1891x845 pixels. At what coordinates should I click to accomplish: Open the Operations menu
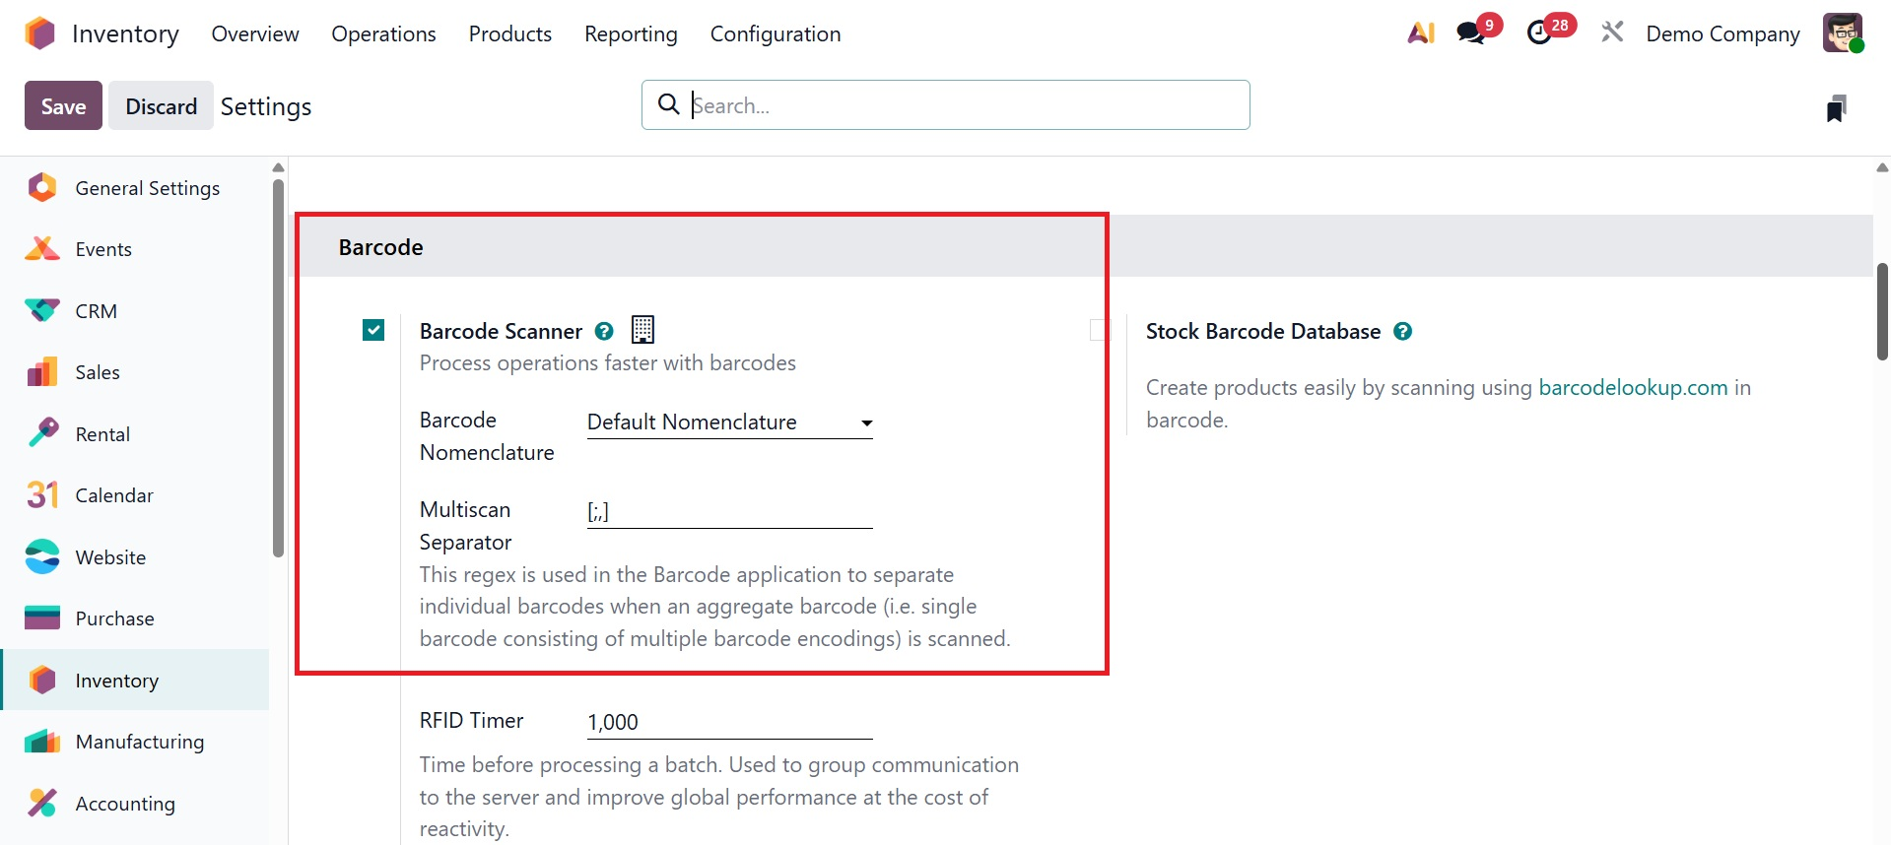383,33
